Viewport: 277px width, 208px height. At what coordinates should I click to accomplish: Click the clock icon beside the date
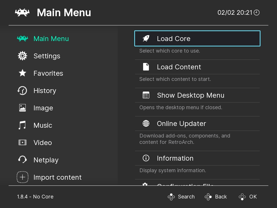(x=257, y=12)
